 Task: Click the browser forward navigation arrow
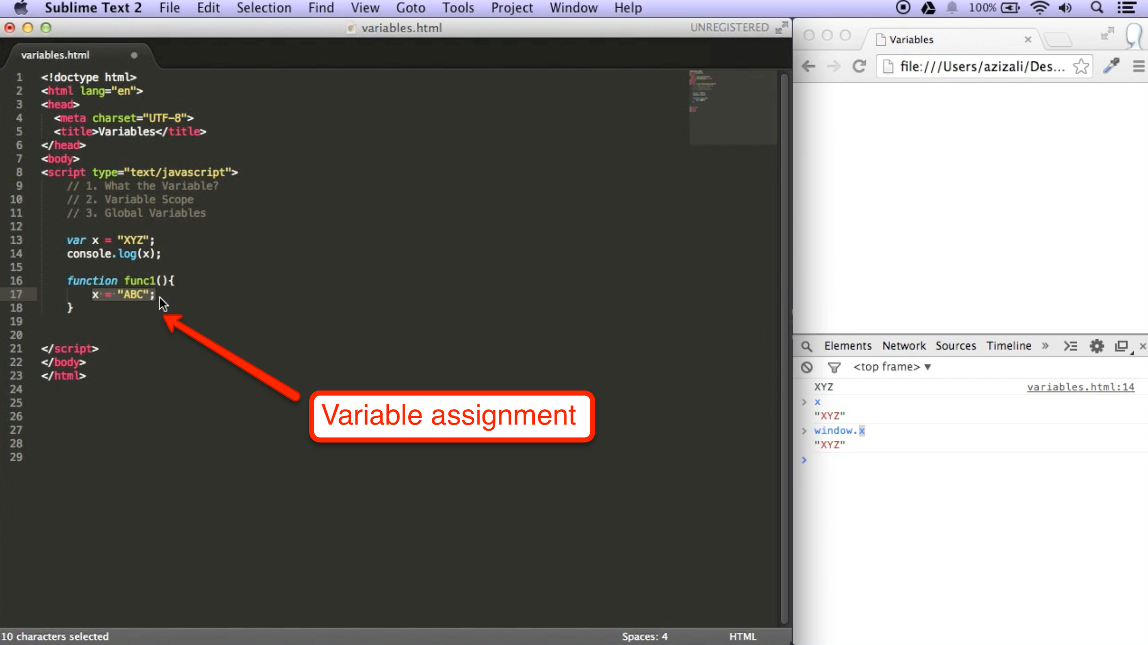(833, 66)
